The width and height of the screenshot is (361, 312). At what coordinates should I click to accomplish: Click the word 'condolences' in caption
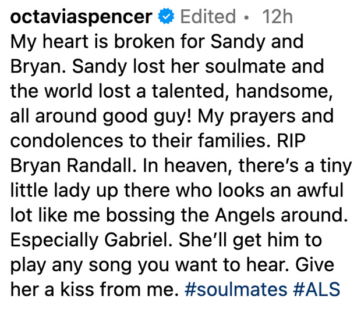(x=67, y=141)
